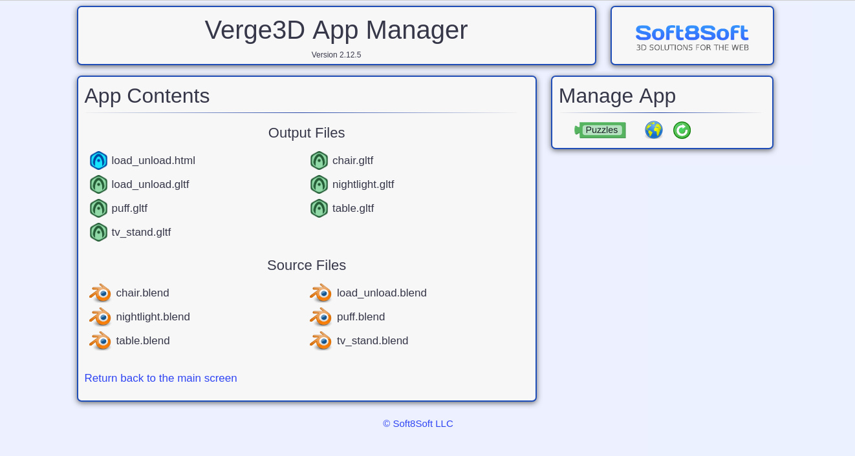Open the load_unload.html link
Image resolution: width=855 pixels, height=456 pixels.
coord(153,160)
